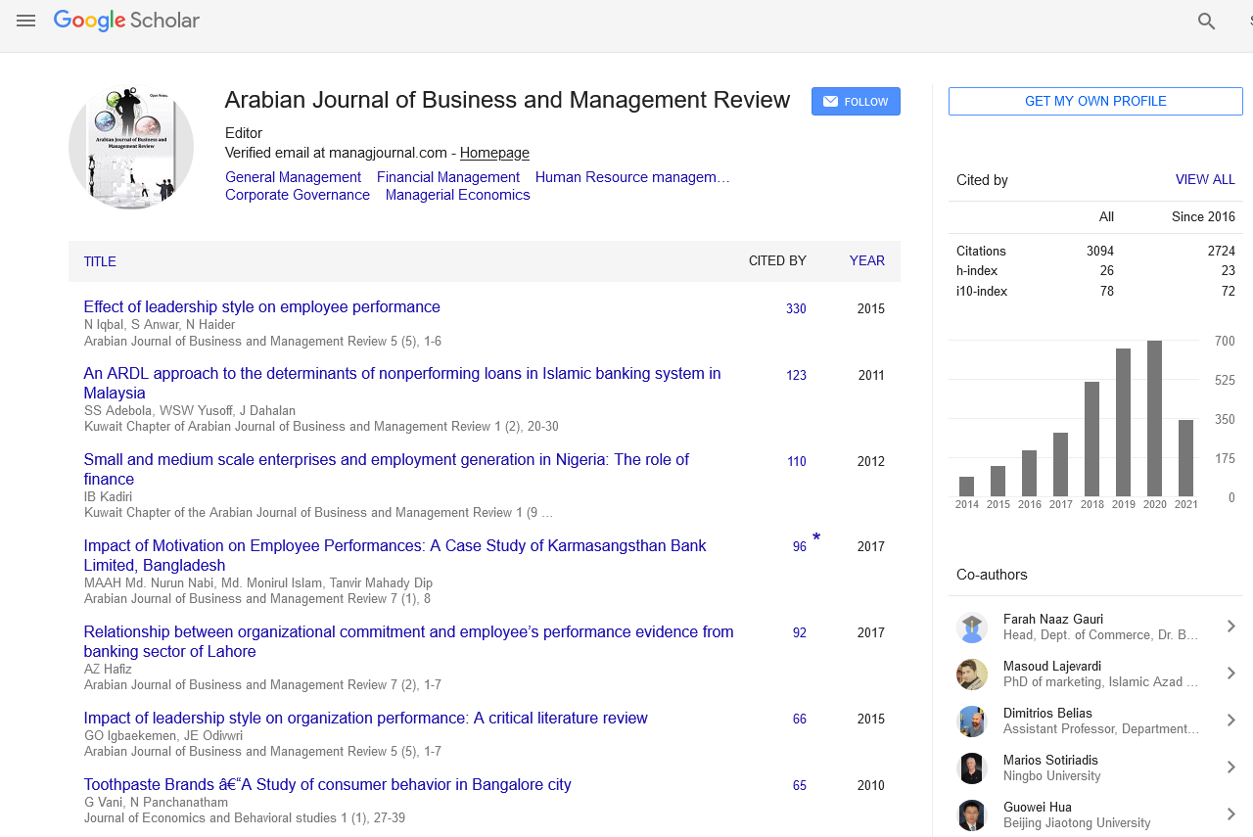
Task: Click citation count 110
Action: (x=796, y=461)
